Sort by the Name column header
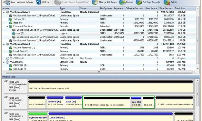 point(31,8)
